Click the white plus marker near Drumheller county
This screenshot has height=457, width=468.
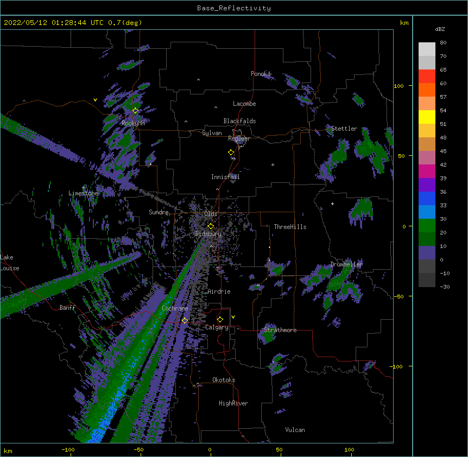click(x=332, y=204)
